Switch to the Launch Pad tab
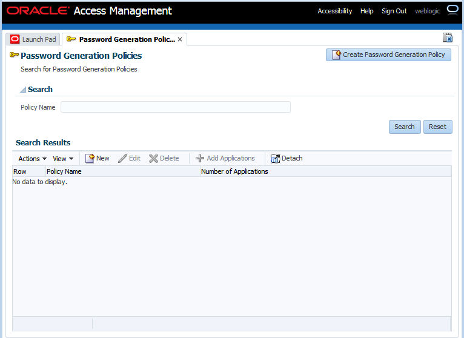 pyautogui.click(x=33, y=39)
